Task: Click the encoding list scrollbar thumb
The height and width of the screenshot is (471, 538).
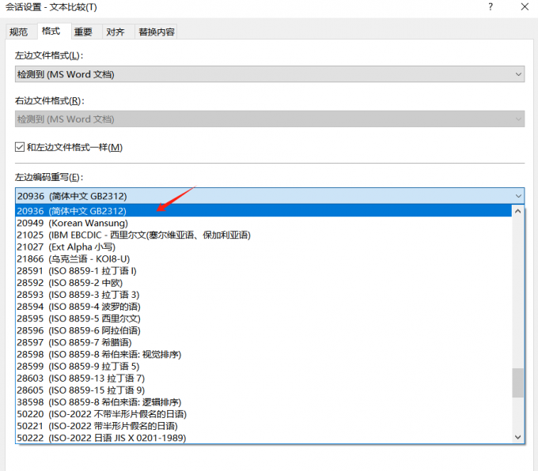Action: (x=517, y=382)
